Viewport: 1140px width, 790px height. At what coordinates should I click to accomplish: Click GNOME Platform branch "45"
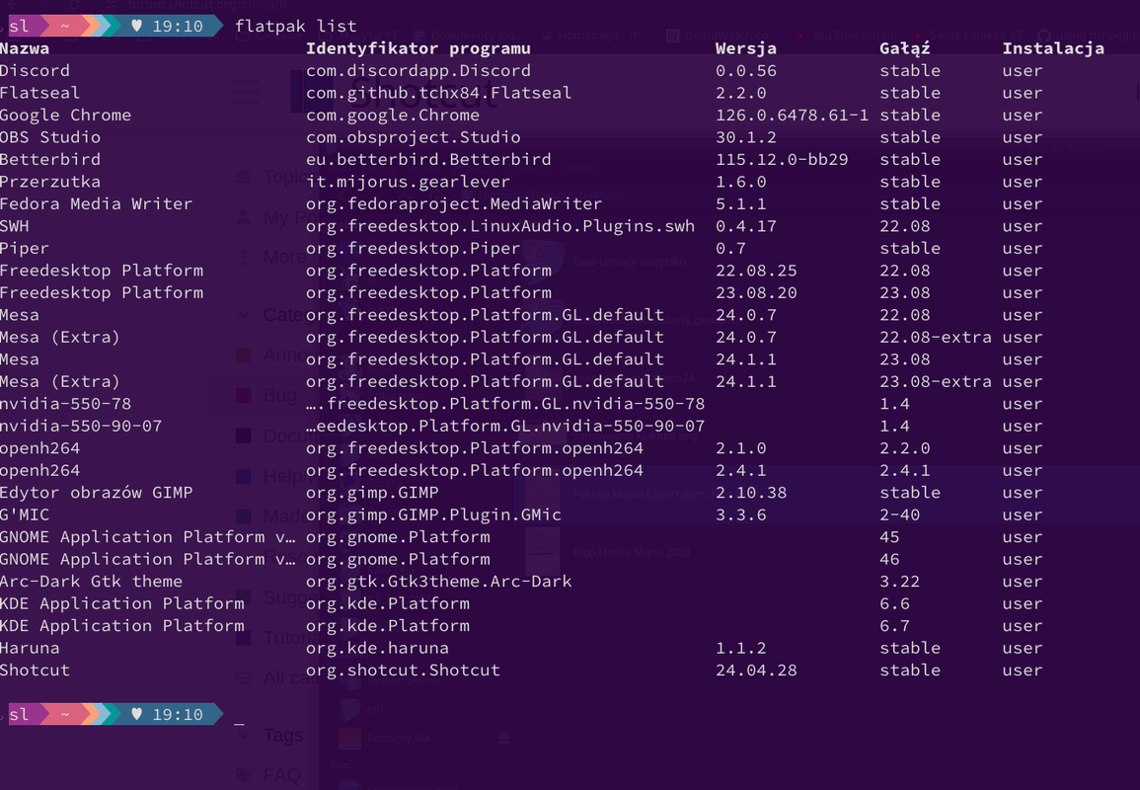click(889, 537)
